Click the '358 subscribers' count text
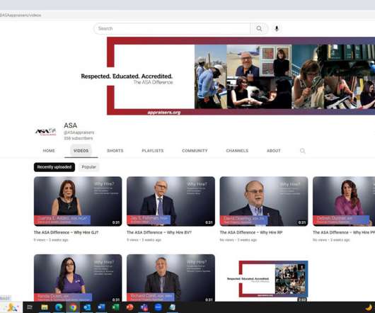 tap(79, 138)
